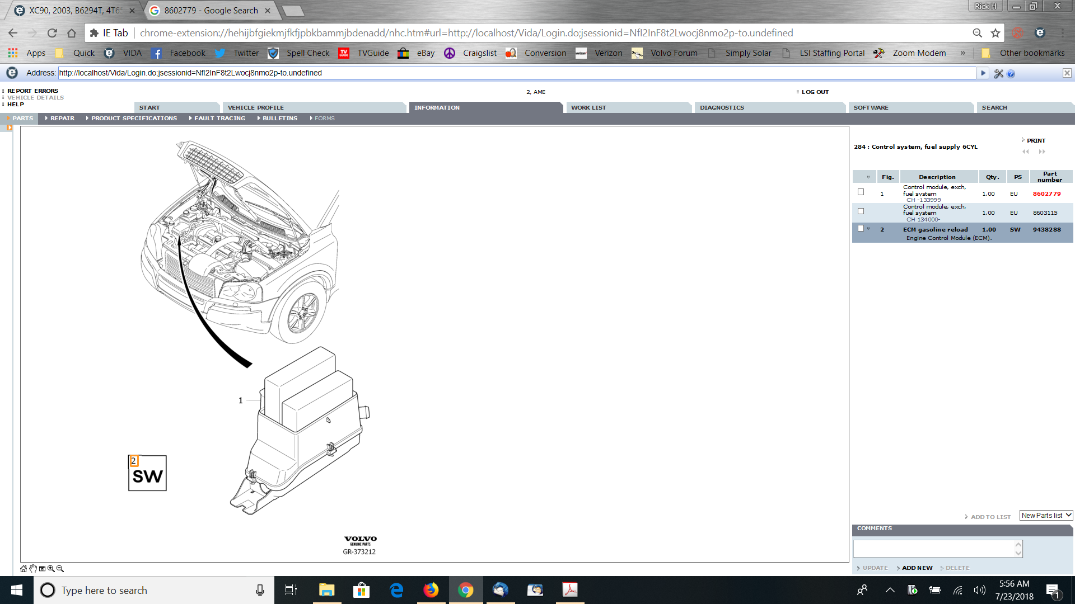Screen dimensions: 1075x604
Task: Click the PRINT link
Action: [1036, 140]
